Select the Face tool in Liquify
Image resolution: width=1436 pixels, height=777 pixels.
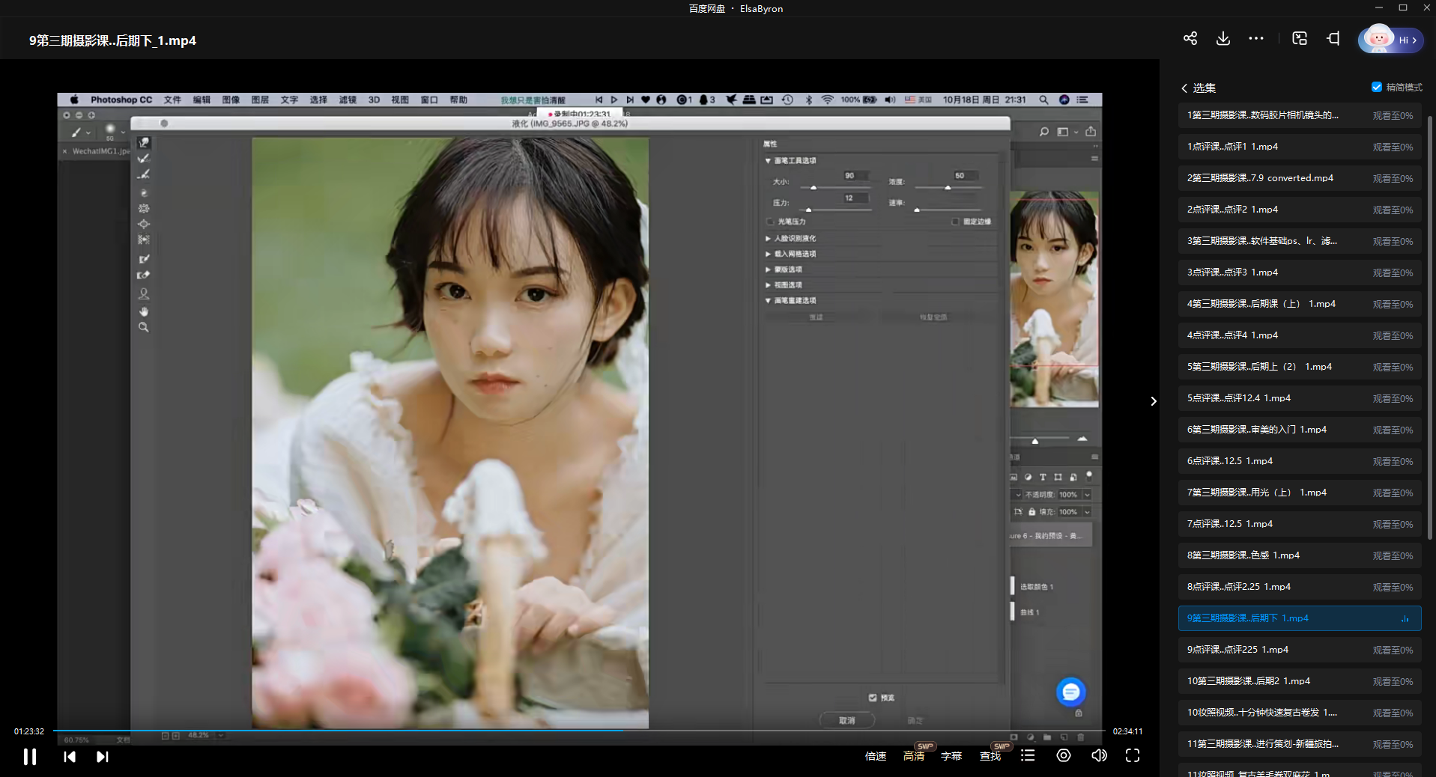[x=144, y=293]
